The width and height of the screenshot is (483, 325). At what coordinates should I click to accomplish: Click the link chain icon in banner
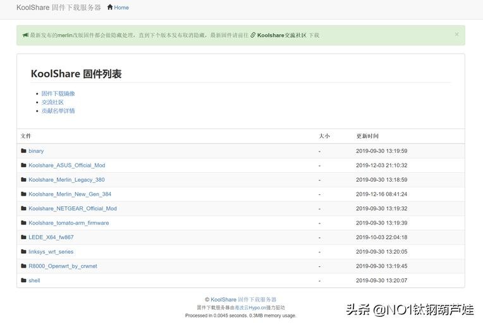(253, 35)
